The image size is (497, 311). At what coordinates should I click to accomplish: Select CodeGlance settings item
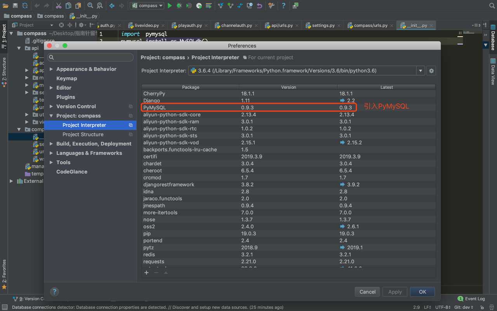click(72, 172)
